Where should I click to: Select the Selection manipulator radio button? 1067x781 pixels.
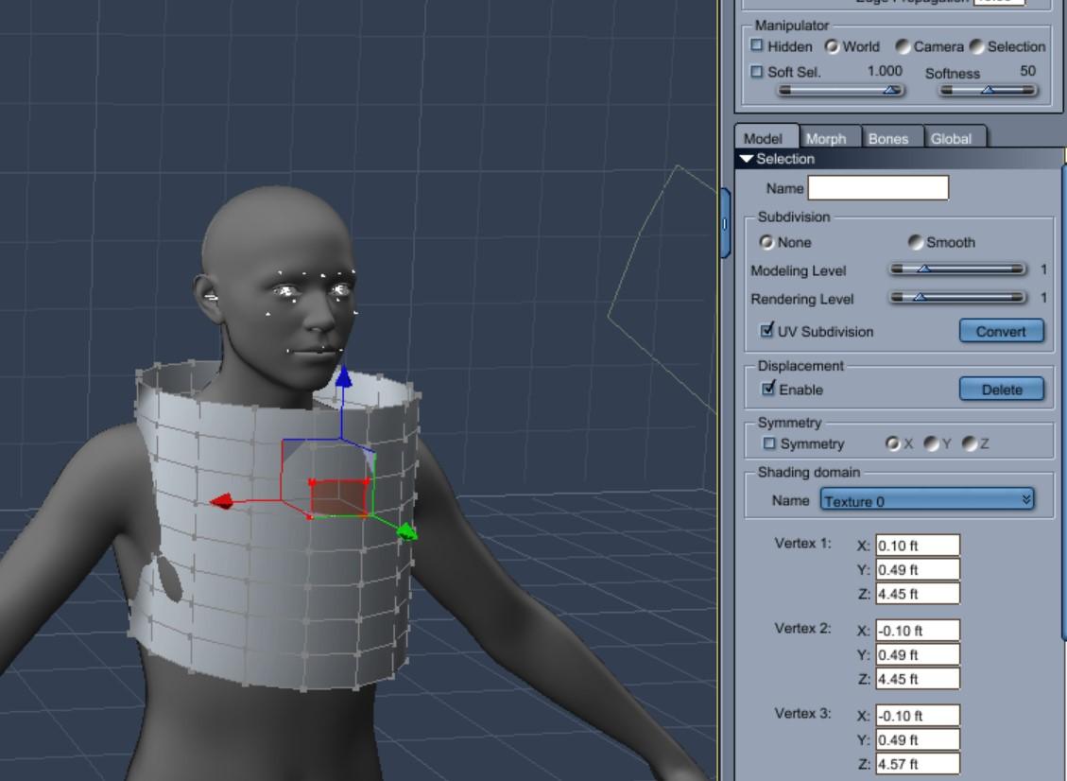click(x=976, y=46)
